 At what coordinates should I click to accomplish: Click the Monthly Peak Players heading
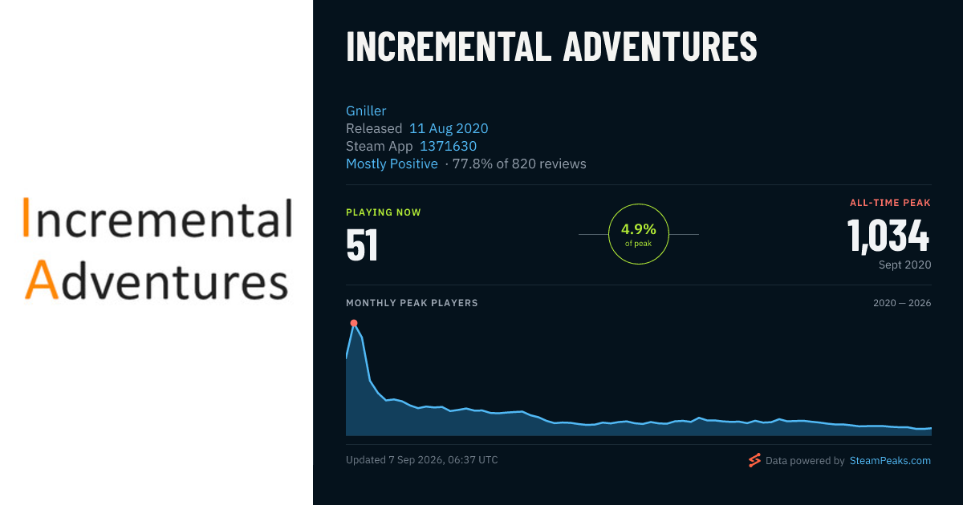point(412,303)
